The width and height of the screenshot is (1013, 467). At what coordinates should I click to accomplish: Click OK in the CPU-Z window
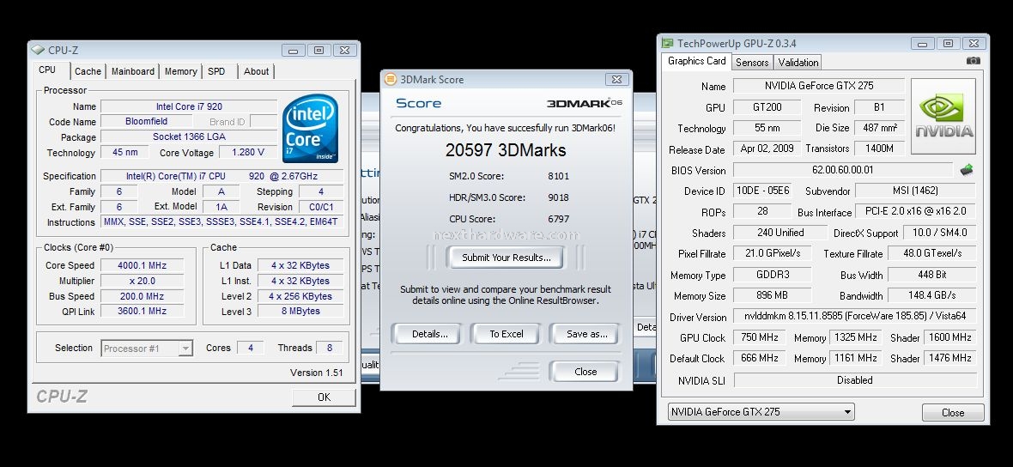point(324,397)
